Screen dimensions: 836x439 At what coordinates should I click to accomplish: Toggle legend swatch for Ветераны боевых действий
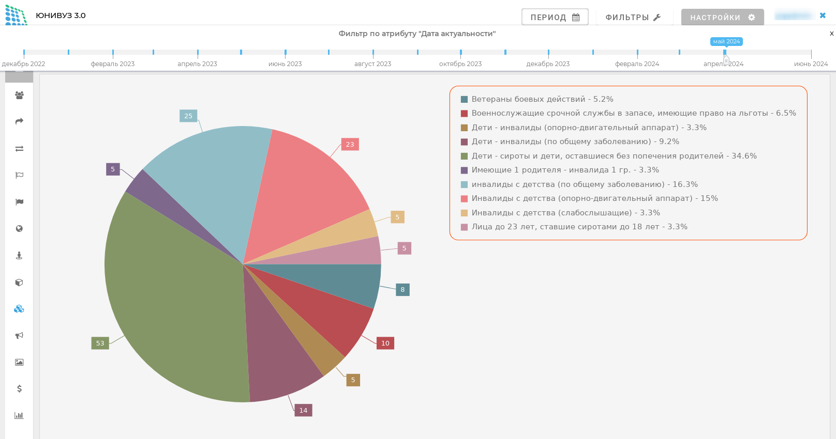(x=464, y=99)
